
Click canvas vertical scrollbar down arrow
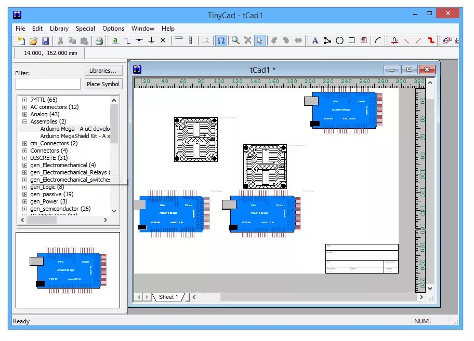pyautogui.click(x=430, y=289)
